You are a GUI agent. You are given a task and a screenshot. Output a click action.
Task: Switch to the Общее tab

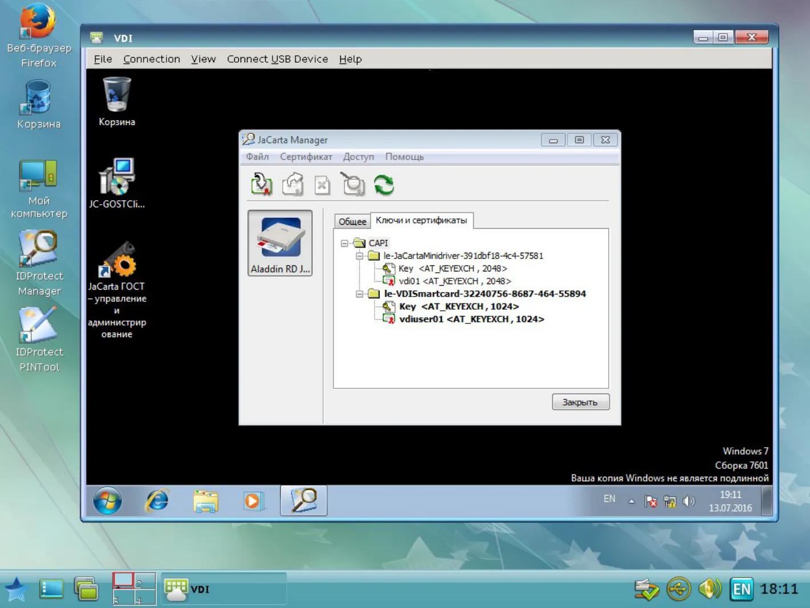point(352,221)
